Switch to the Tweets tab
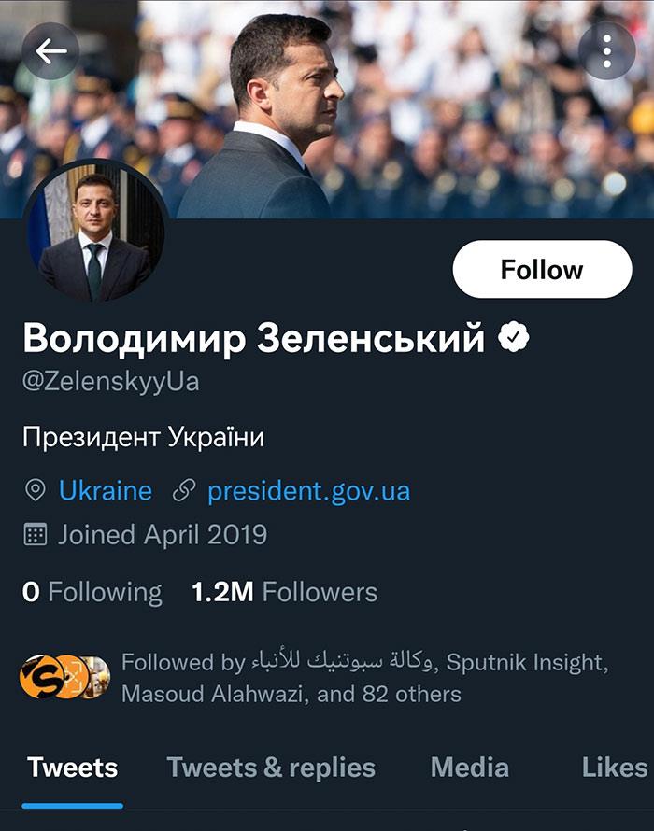 [x=72, y=768]
